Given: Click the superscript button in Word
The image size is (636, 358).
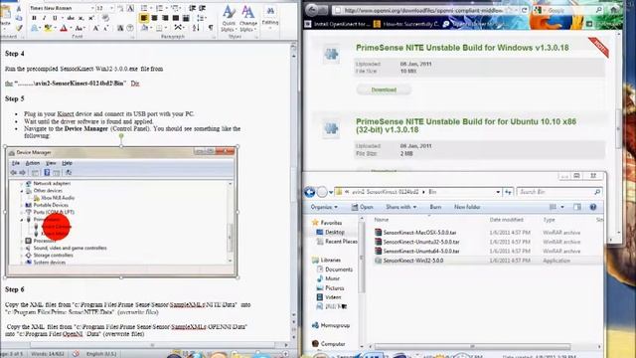Looking at the screenshot, I should click(x=91, y=18).
